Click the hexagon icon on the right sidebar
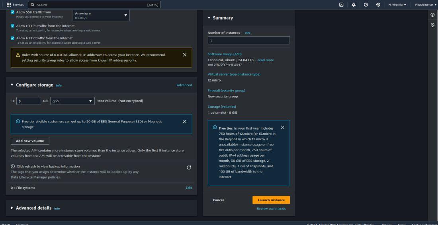Screen dimensions: 438x225 click(x=432, y=25)
